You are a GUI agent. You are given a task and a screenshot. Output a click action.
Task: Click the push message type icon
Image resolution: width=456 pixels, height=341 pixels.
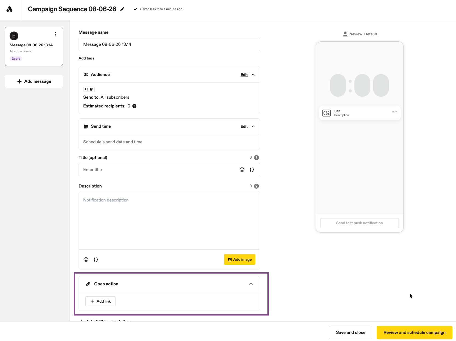pos(14,36)
